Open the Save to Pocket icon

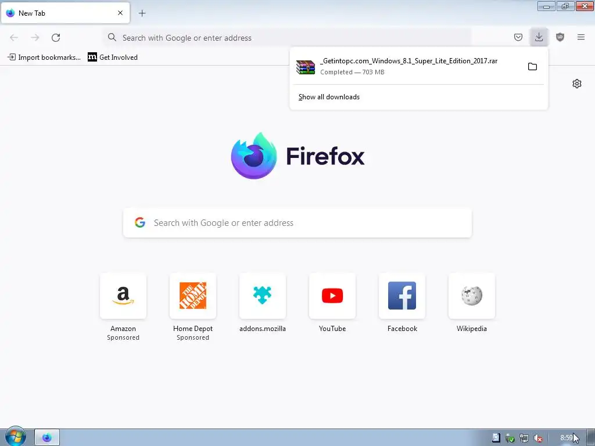518,37
